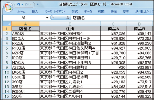Screen dimensions: 154x100
Task: Select cell containing 530店
Action: [25, 96]
